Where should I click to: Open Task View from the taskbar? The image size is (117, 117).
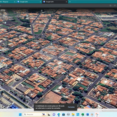(x=49, y=114)
